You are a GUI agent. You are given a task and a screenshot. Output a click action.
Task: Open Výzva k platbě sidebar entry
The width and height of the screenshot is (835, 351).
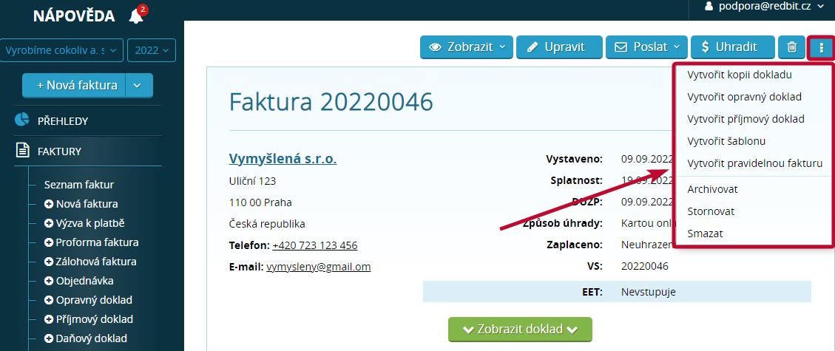(90, 223)
